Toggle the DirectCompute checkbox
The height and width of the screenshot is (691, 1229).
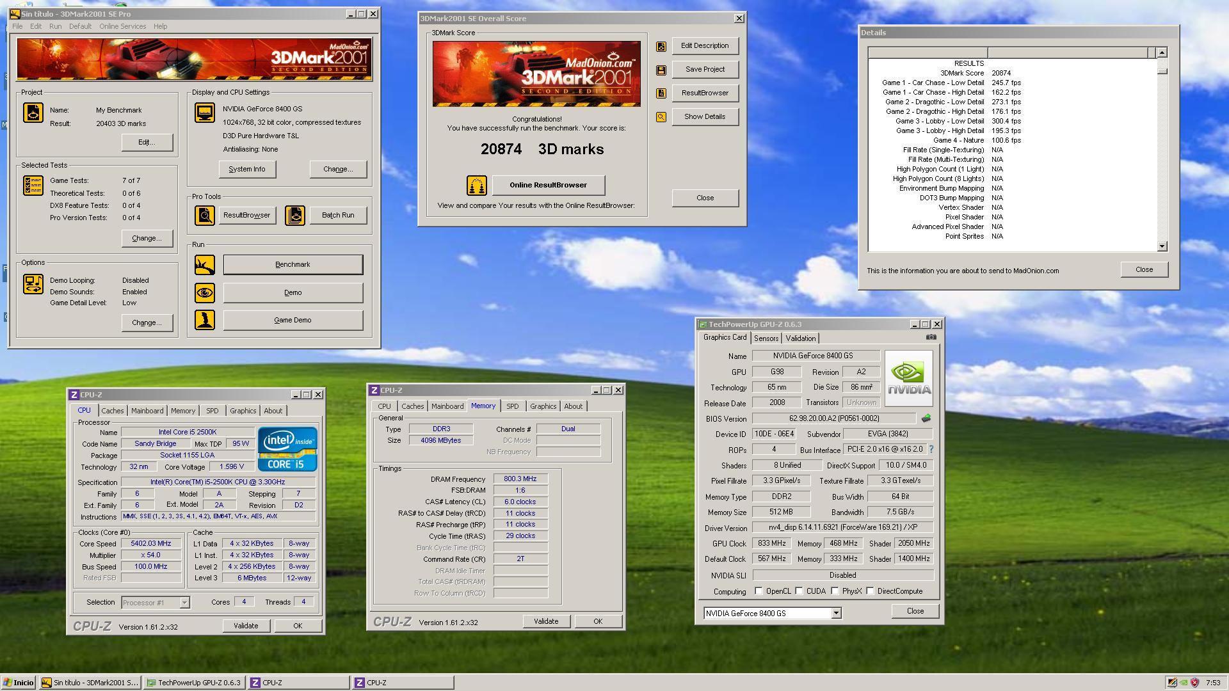pyautogui.click(x=871, y=591)
